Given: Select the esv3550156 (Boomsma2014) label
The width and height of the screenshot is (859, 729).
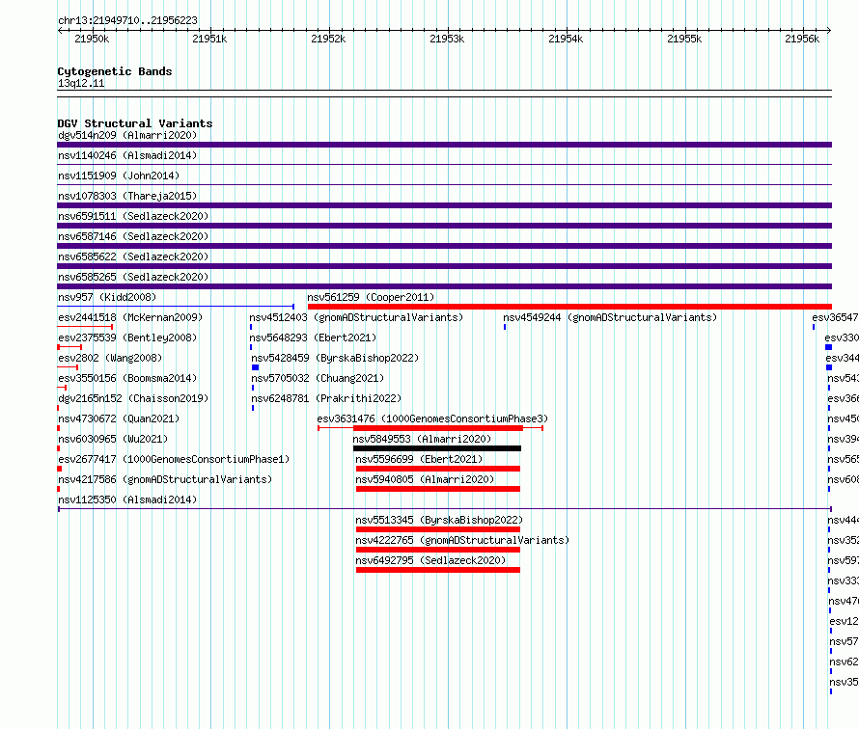Looking at the screenshot, I should (x=127, y=378).
